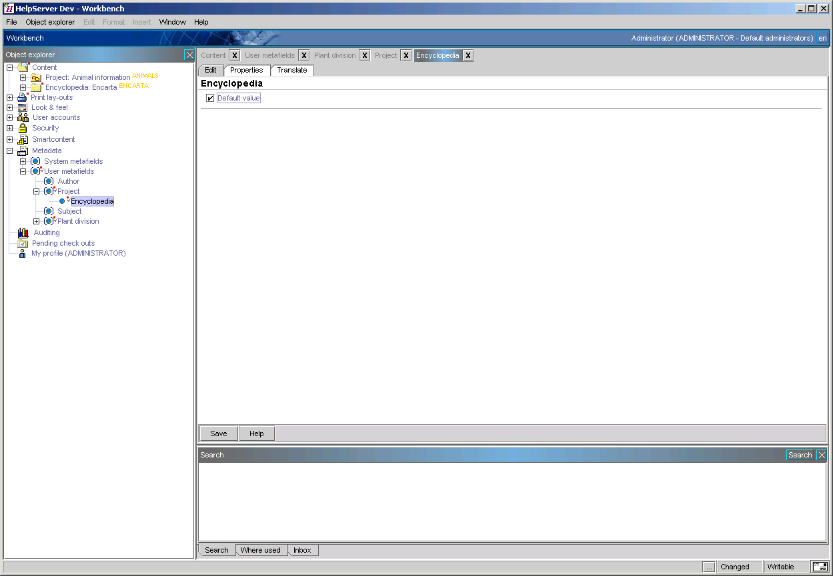Expand Project: Animal information node
Viewport: 833px width, 576px height.
[23, 77]
